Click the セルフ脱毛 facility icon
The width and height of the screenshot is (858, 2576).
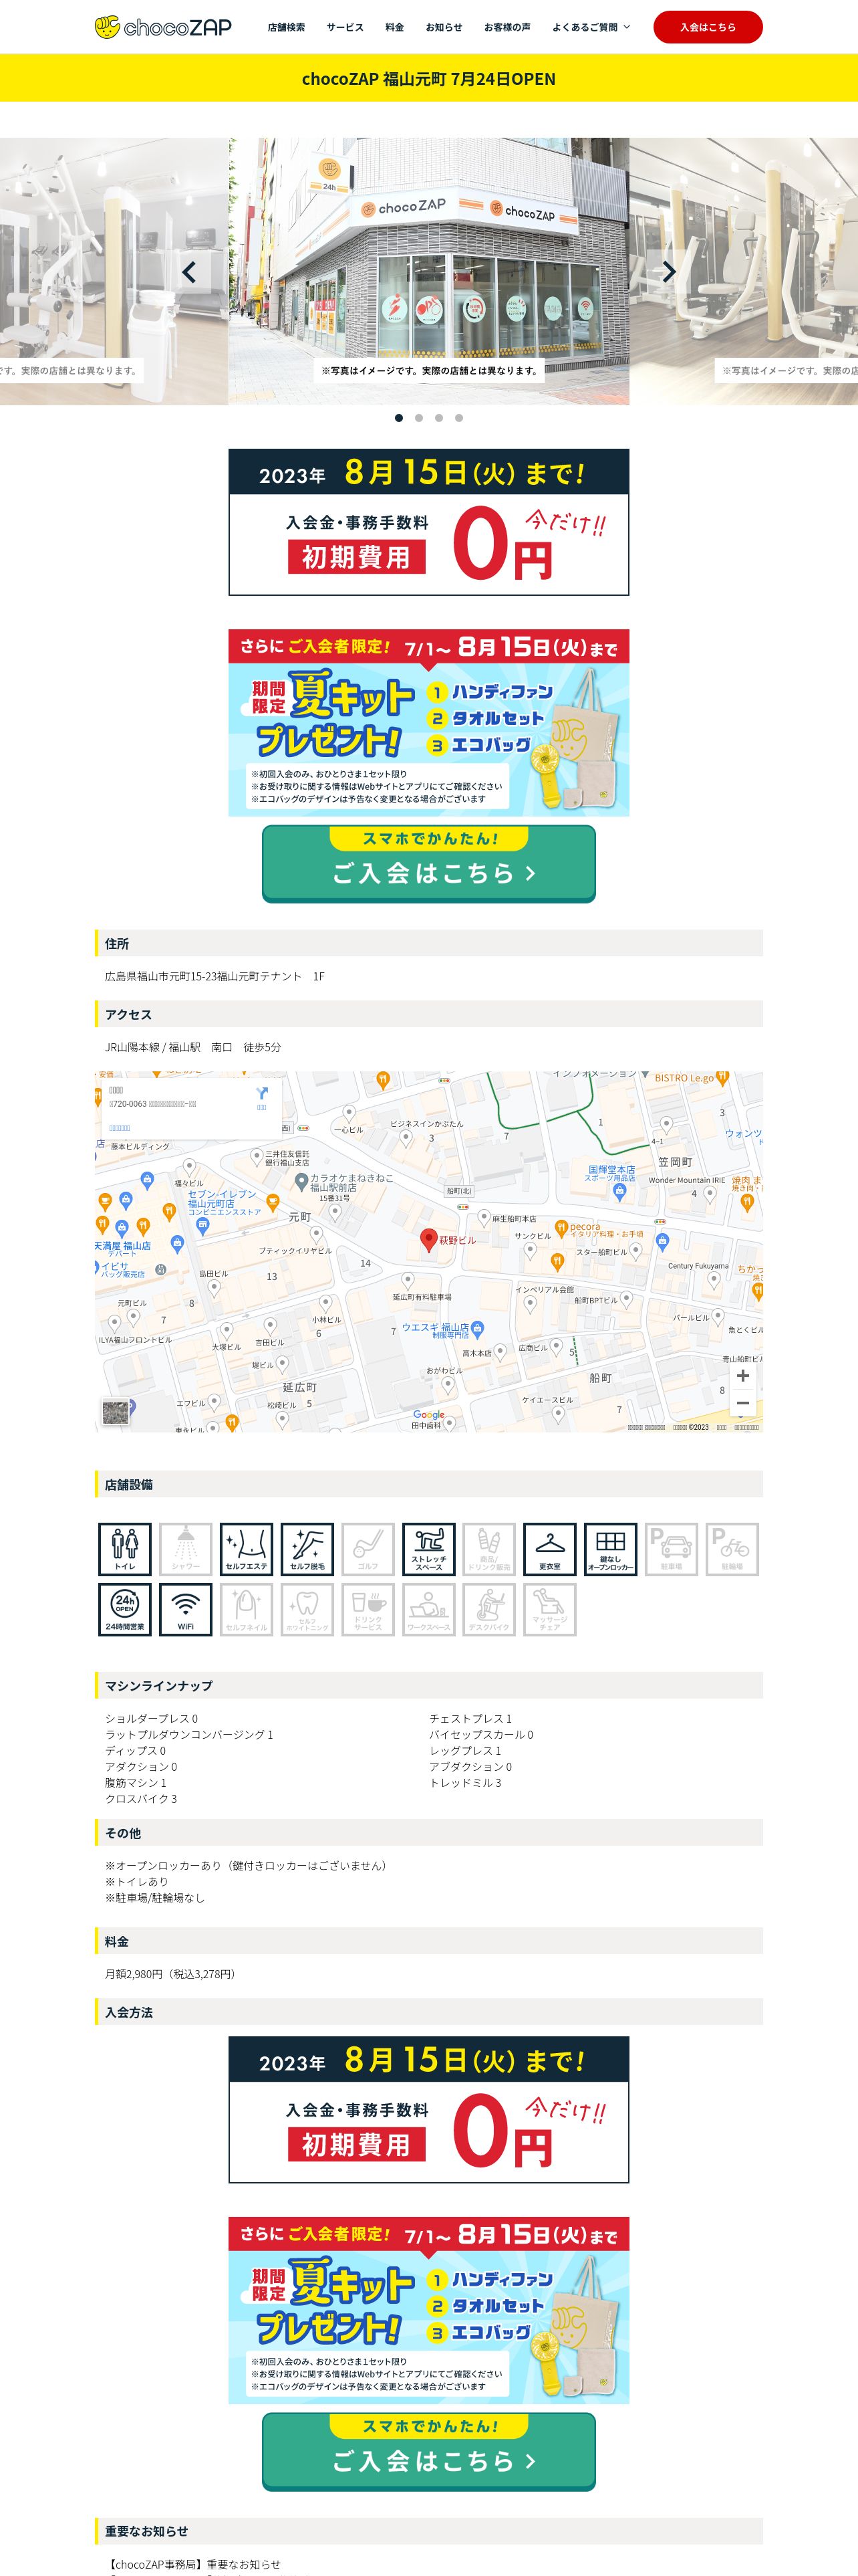point(307,1549)
